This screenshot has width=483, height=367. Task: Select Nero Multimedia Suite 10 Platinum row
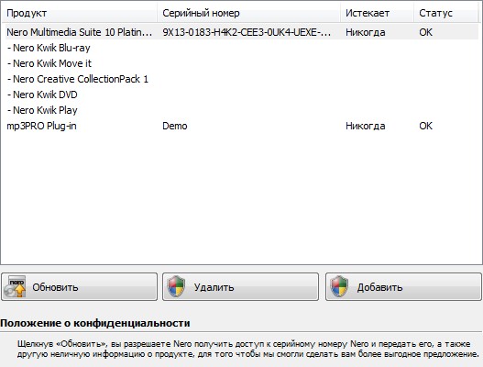pyautogui.click(x=242, y=32)
